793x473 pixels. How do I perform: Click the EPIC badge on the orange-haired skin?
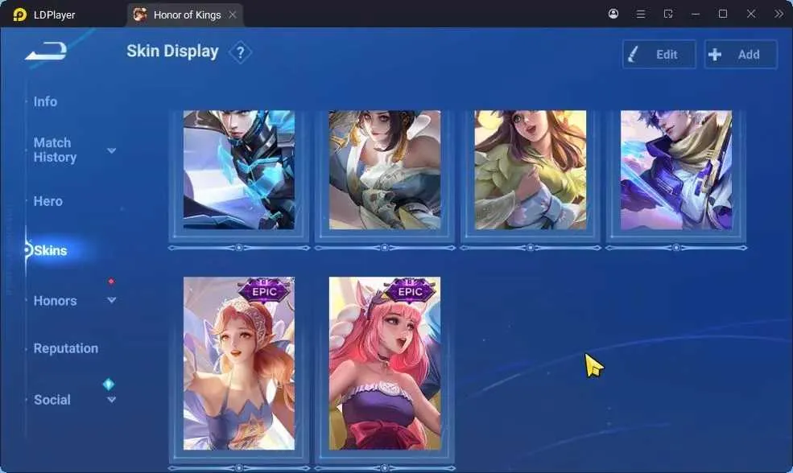click(x=264, y=291)
